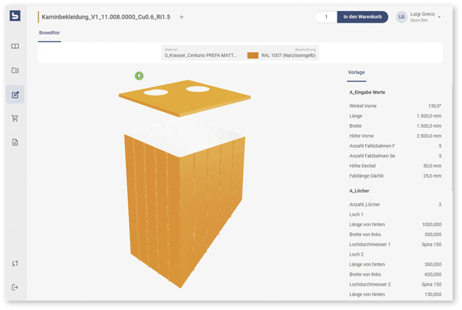The image size is (462, 310).
Task: Open the catalog book icon in sidebar
Action: [15, 47]
